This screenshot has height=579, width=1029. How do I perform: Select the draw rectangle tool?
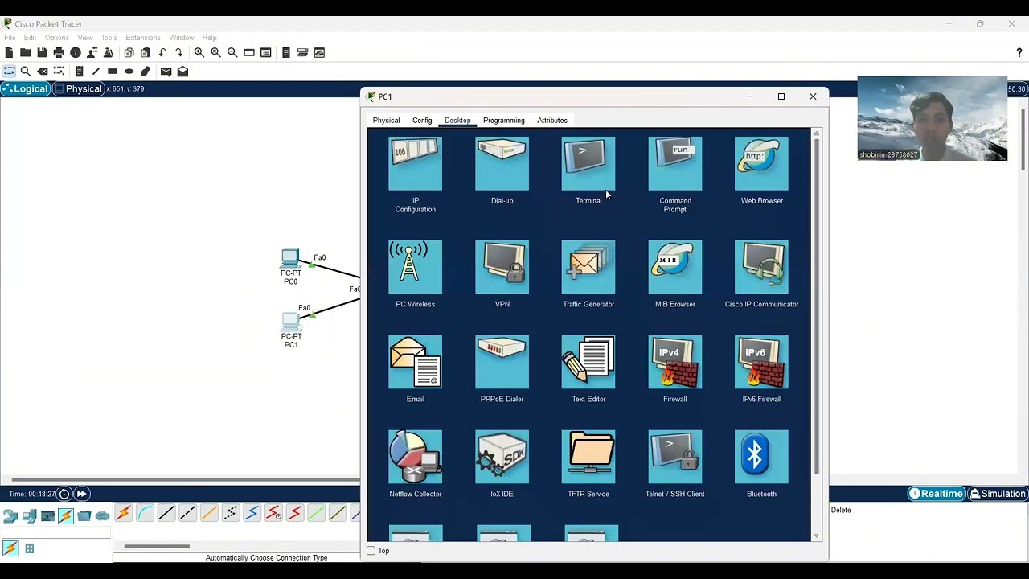point(113,72)
